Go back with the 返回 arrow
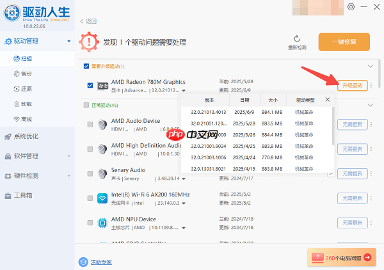Image resolution: width=384 pixels, height=270 pixels. 82,21
